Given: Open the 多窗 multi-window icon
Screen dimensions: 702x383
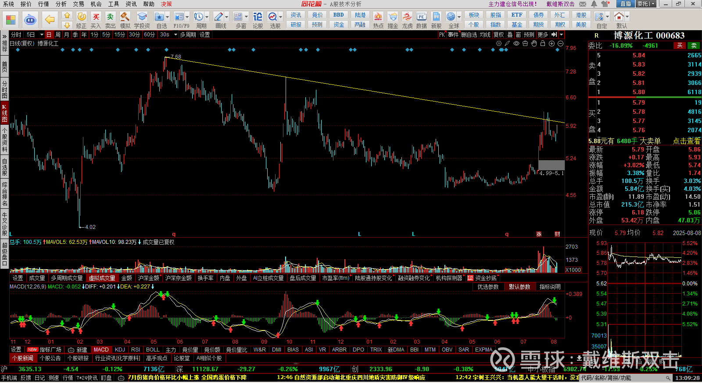Looking at the screenshot, I should tap(238, 17).
